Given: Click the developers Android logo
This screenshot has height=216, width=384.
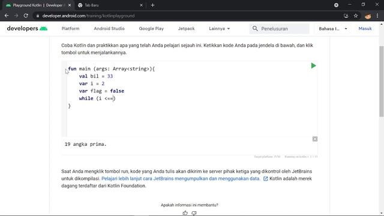Looking at the screenshot, I should 27,28.
